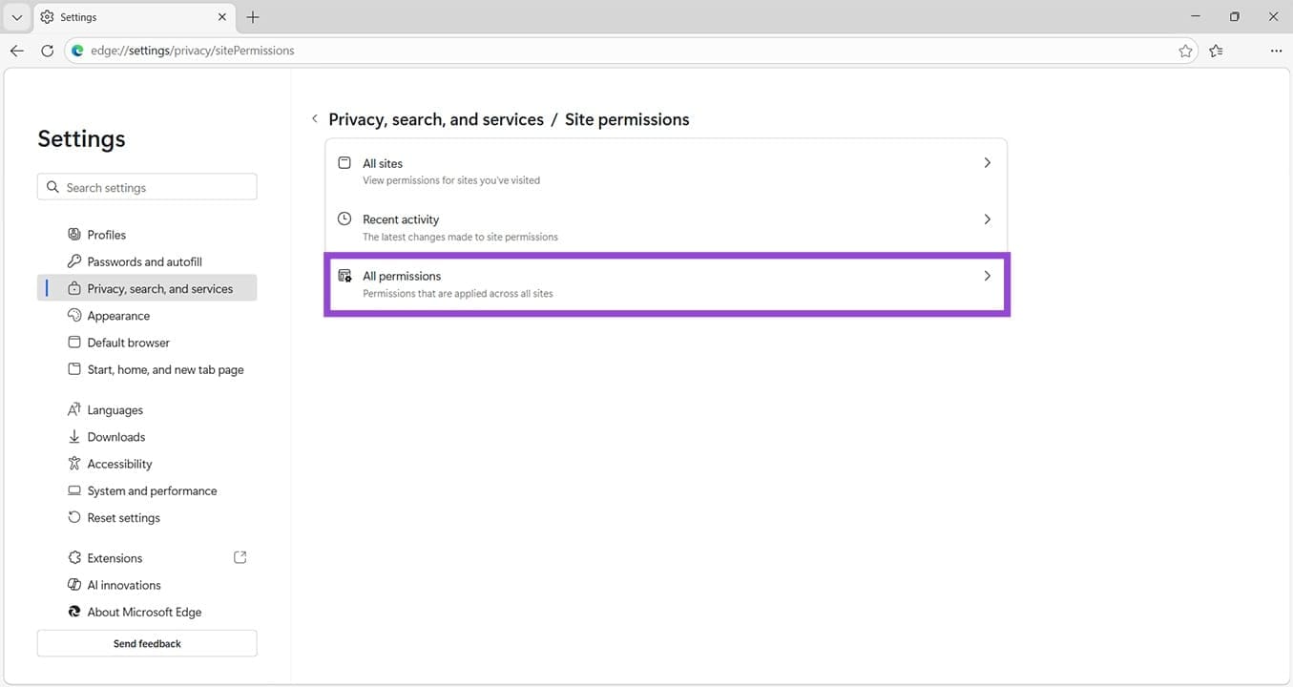This screenshot has width=1293, height=687.
Task: Open Extensions in new page via external-link icon
Action: (240, 557)
